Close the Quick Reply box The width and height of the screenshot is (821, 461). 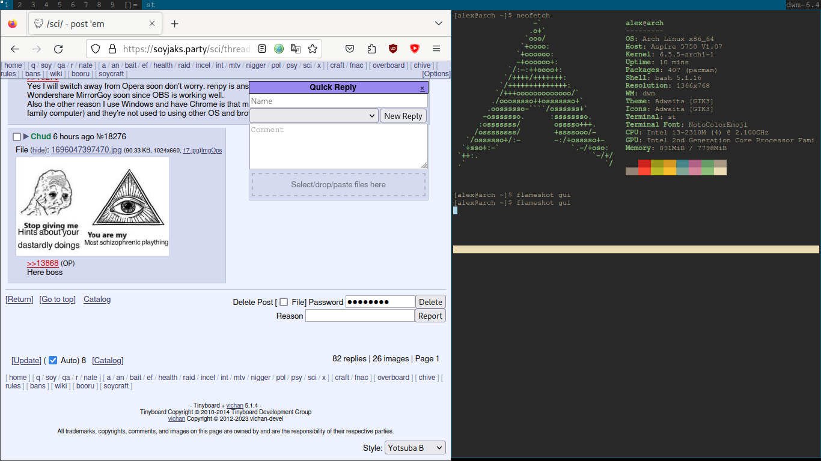coord(423,88)
